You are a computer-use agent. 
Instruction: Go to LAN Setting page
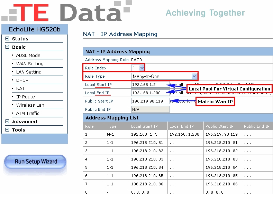29,72
